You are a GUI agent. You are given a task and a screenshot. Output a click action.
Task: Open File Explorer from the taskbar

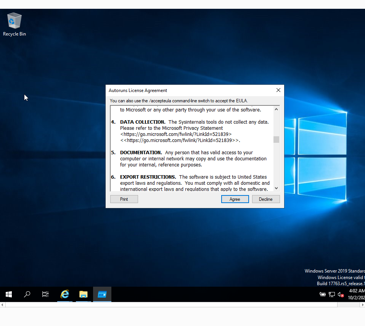(x=83, y=294)
